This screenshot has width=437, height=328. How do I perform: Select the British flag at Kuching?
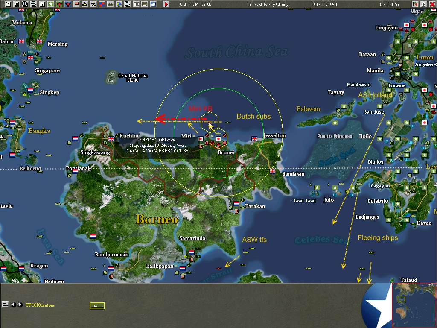click(x=111, y=139)
